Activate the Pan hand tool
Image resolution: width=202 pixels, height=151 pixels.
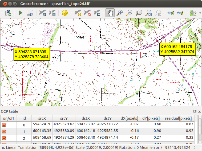110,13
